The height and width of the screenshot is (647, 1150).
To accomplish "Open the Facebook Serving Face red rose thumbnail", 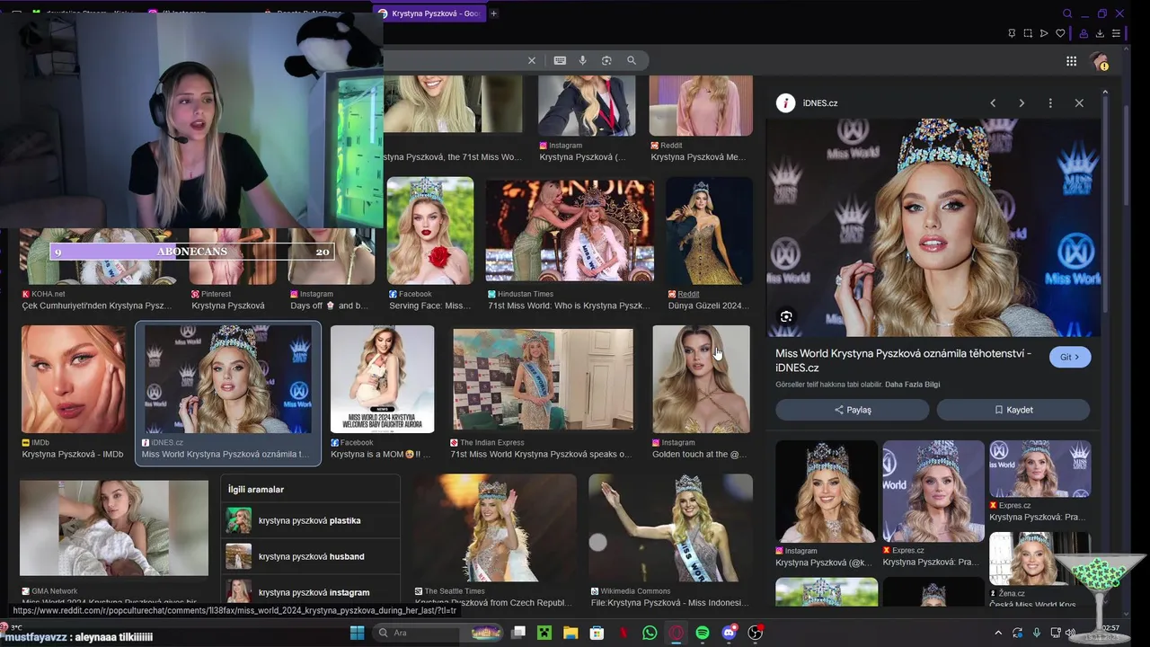I will pyautogui.click(x=430, y=231).
